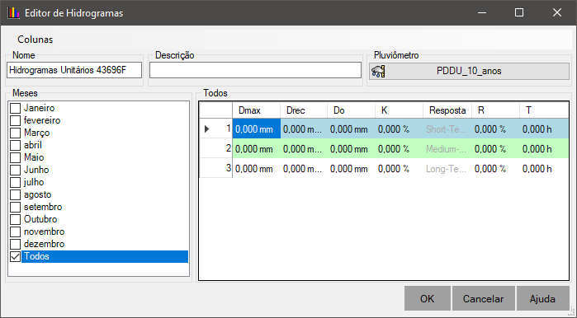Click the Do cell in row 3

(x=351, y=168)
